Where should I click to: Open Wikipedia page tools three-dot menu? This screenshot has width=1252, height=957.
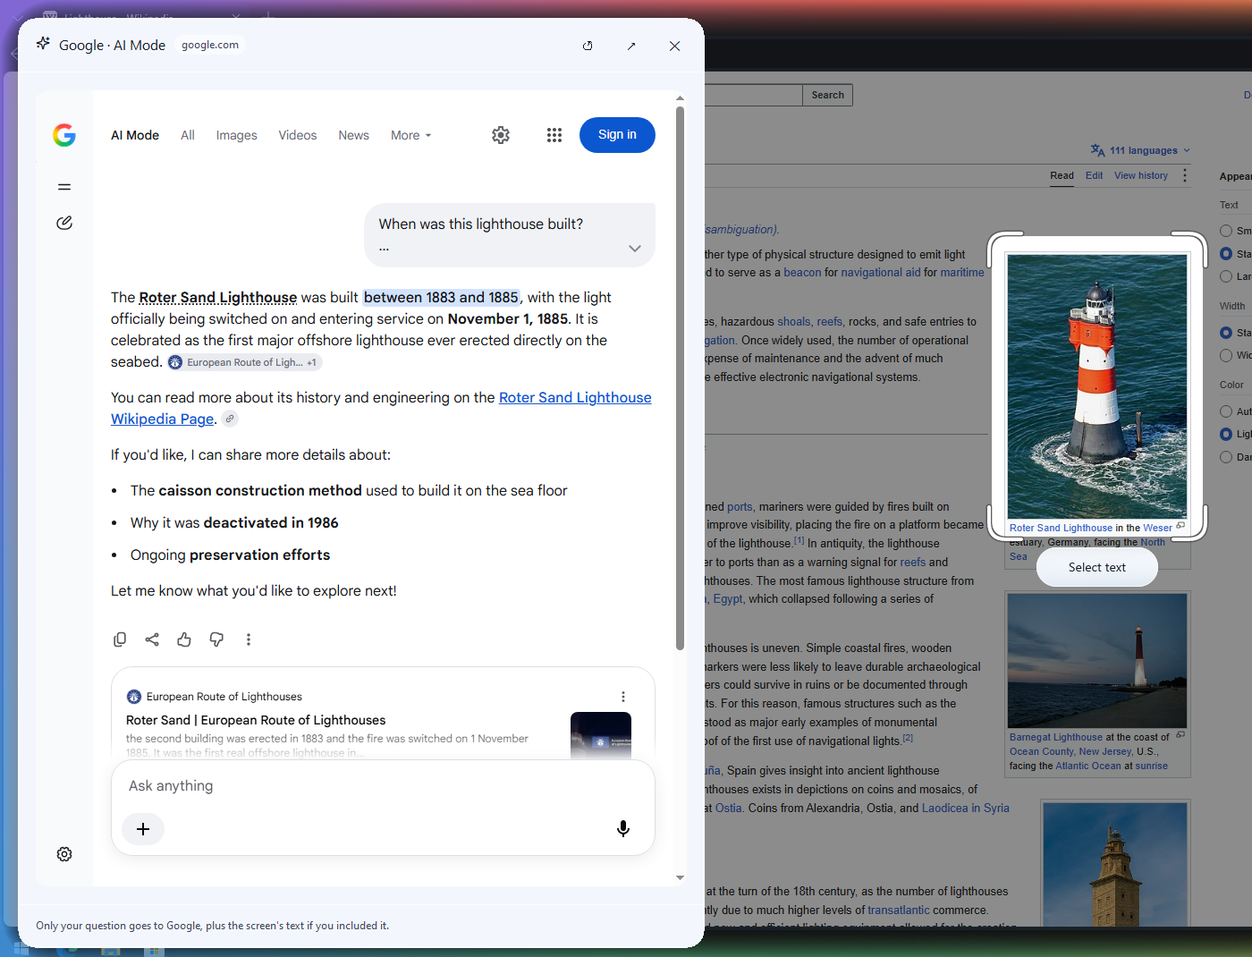pos(1185,175)
